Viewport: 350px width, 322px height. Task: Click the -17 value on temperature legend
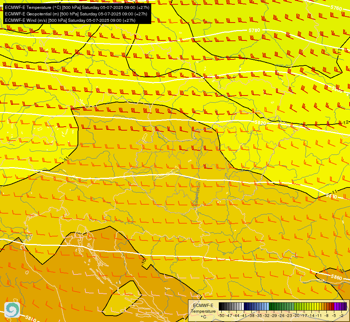[304, 316]
